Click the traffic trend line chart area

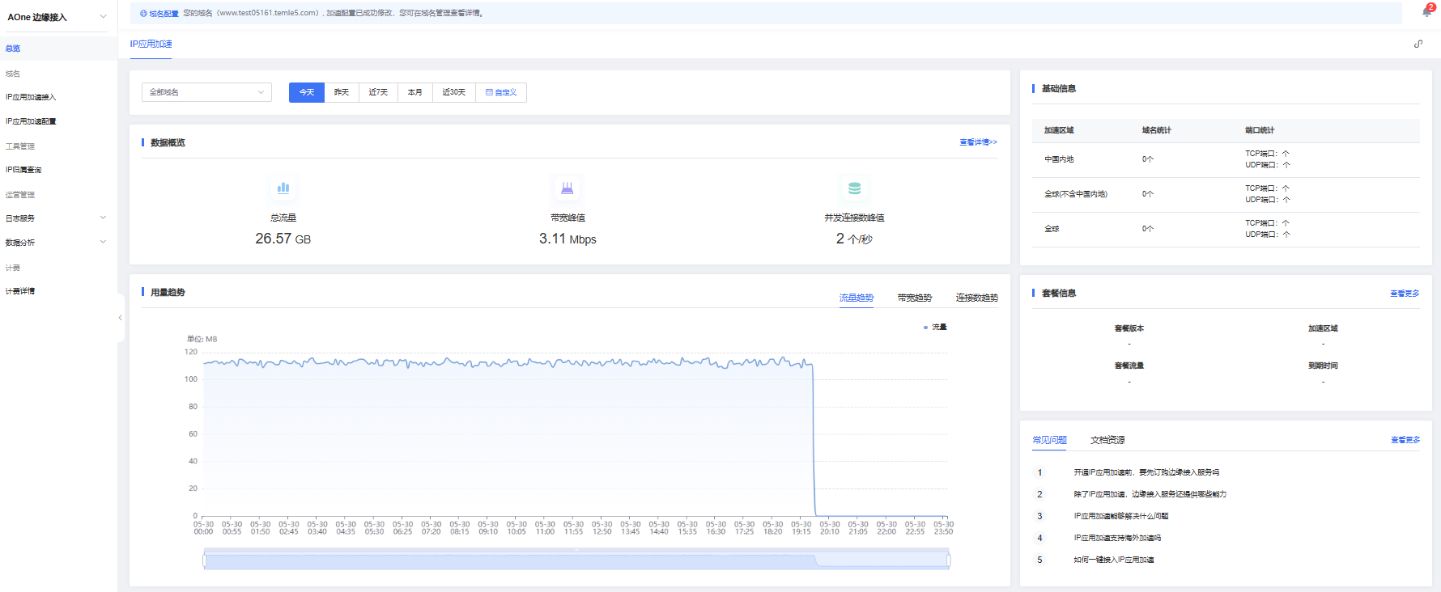pos(575,433)
